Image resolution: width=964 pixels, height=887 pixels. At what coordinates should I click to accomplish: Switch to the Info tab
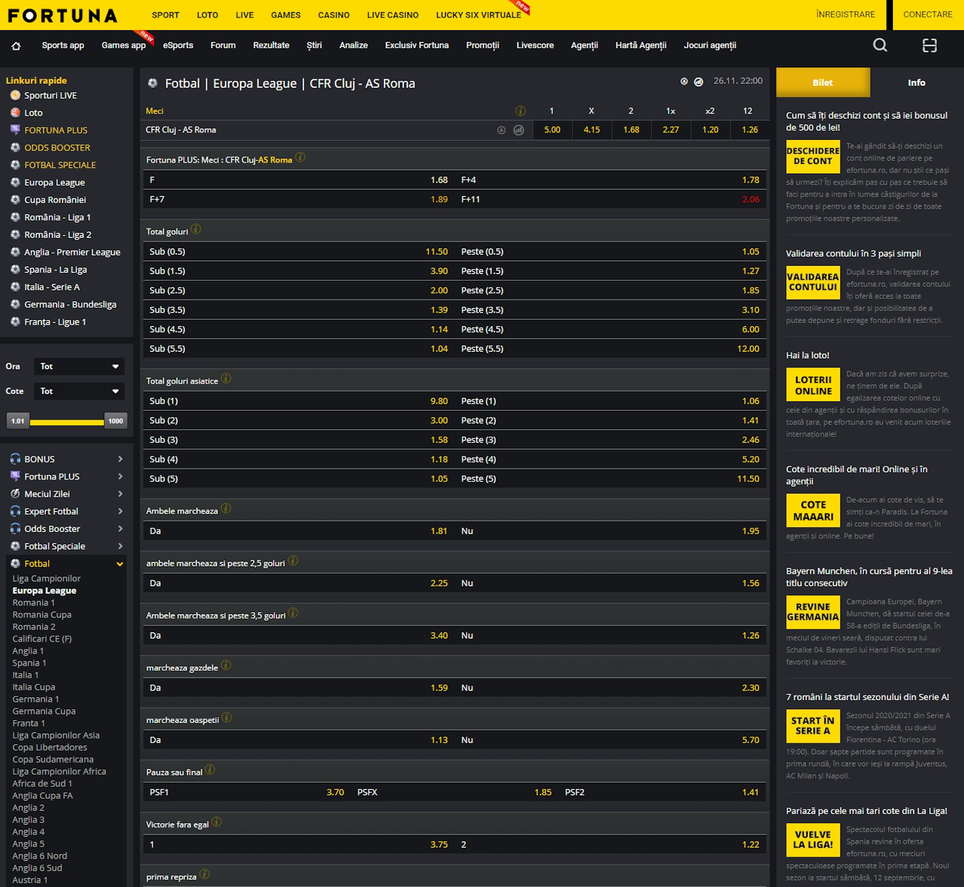point(916,83)
